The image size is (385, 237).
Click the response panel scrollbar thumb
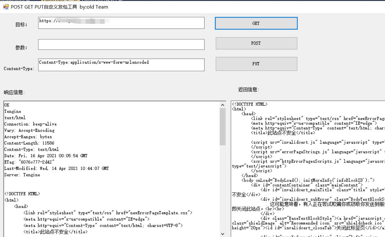[x=223, y=127]
